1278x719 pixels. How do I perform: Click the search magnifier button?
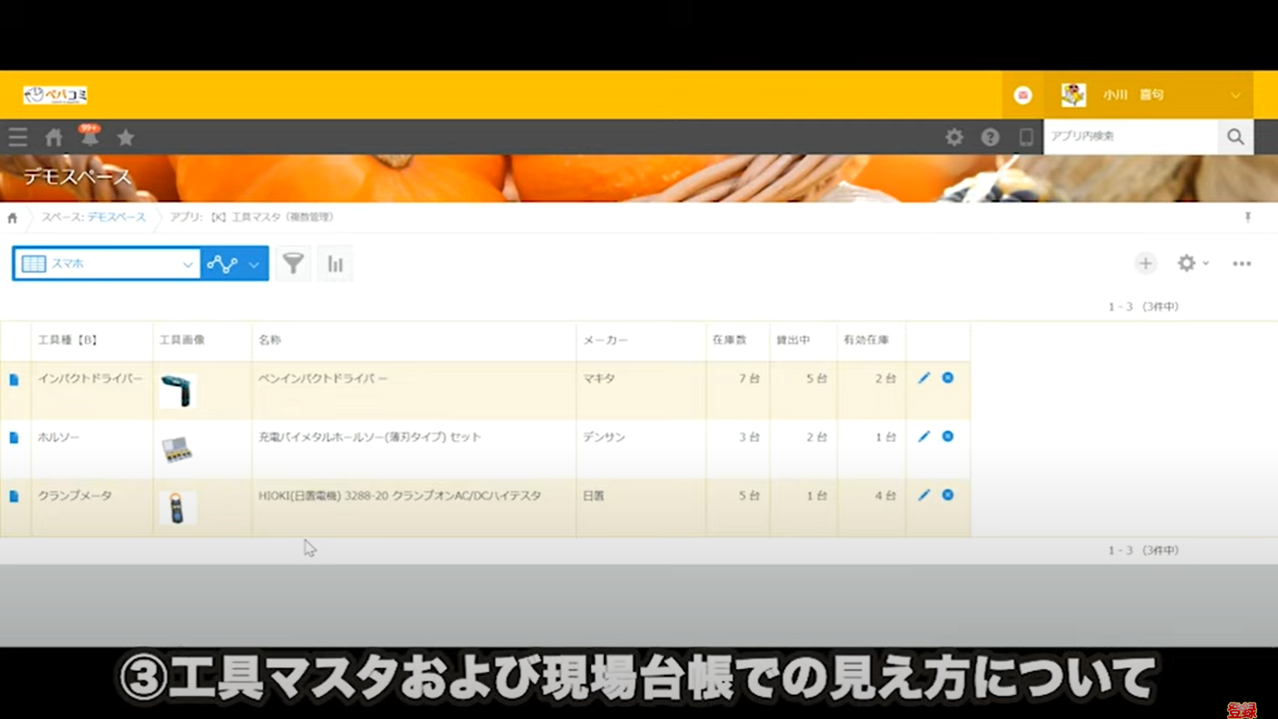1235,136
